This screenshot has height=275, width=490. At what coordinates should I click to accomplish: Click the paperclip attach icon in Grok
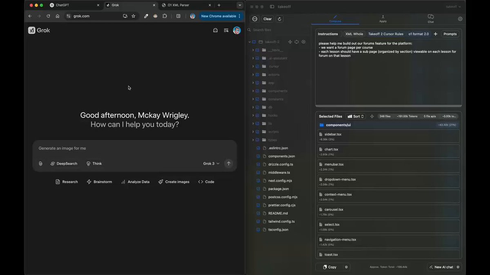click(40, 163)
